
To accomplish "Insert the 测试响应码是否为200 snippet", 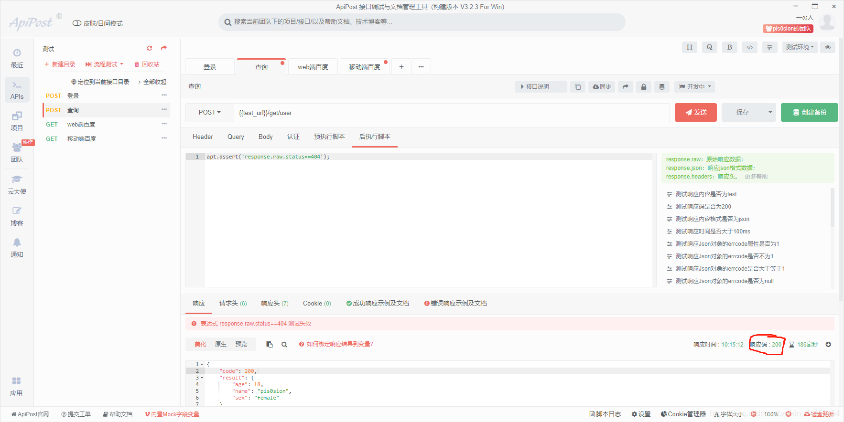I will coord(703,207).
